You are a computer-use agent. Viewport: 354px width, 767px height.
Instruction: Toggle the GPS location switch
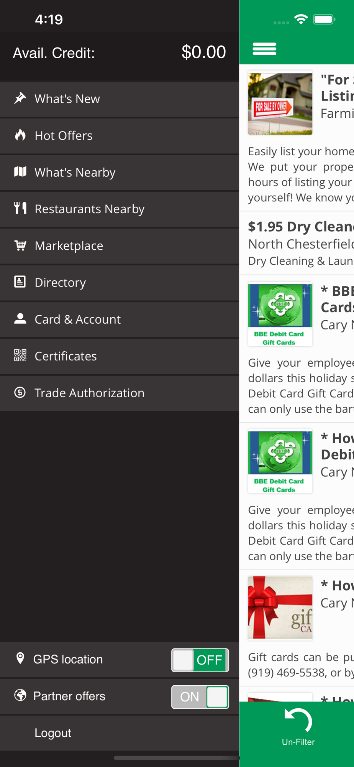[x=200, y=660]
